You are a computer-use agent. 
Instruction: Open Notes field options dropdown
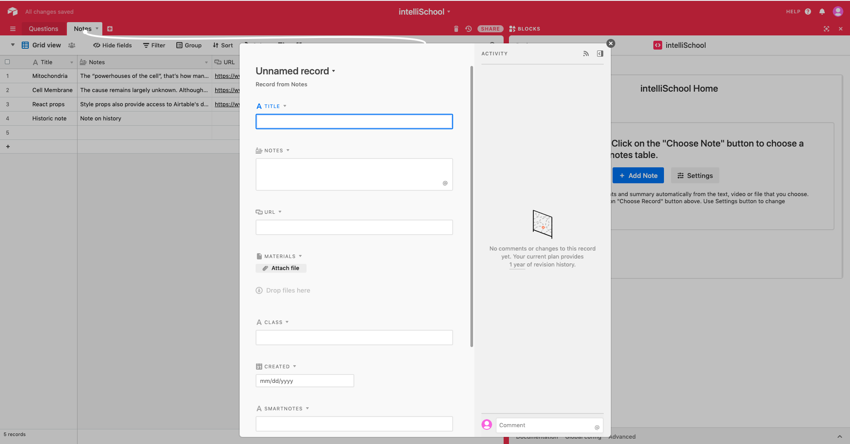pyautogui.click(x=288, y=151)
